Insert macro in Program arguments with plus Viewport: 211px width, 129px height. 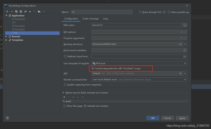[181, 38]
